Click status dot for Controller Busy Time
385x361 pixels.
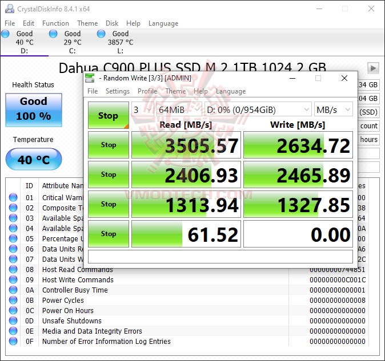[x=13, y=290]
